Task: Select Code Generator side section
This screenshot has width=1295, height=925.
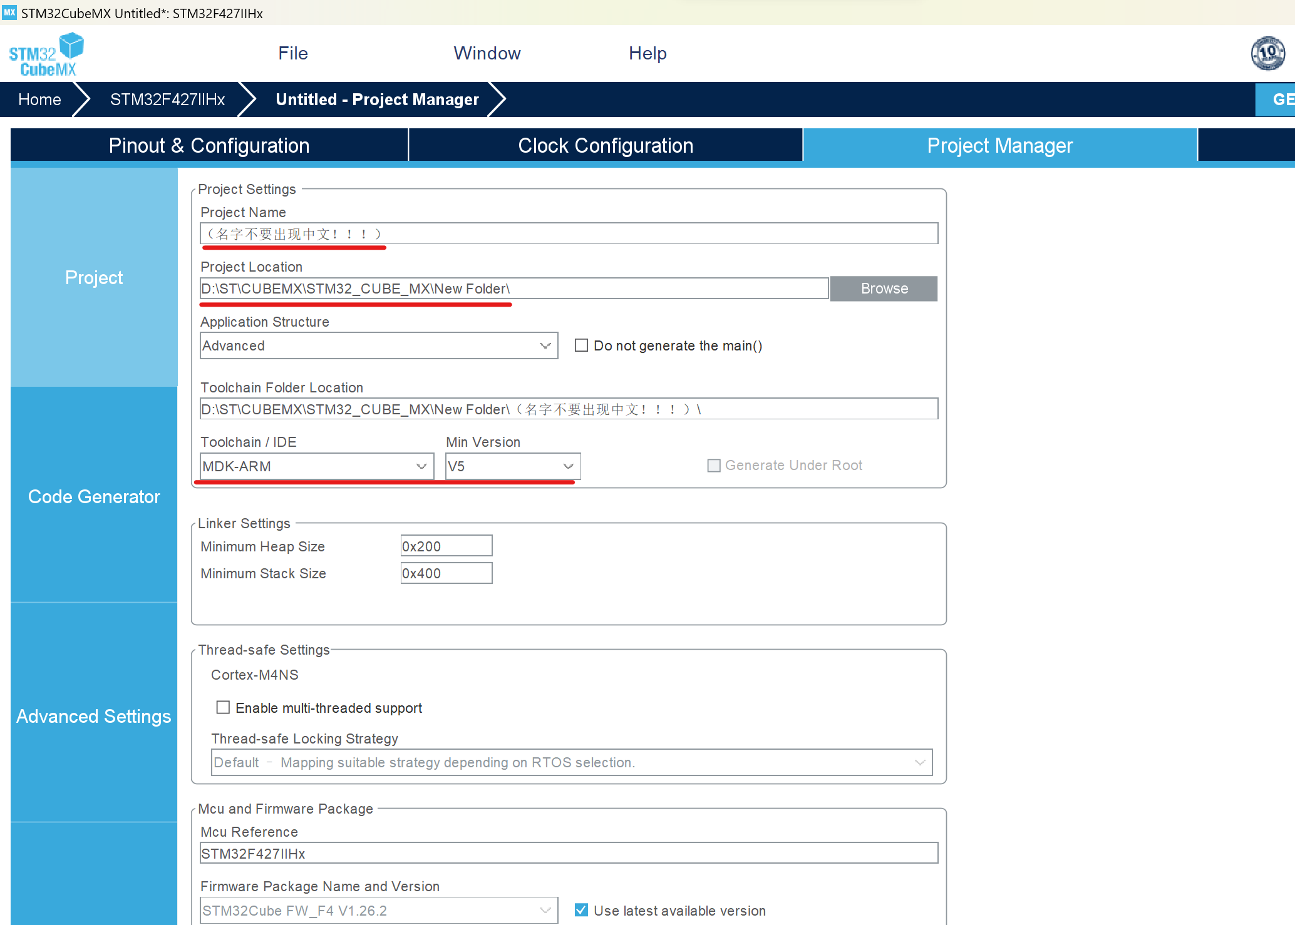Action: point(94,496)
